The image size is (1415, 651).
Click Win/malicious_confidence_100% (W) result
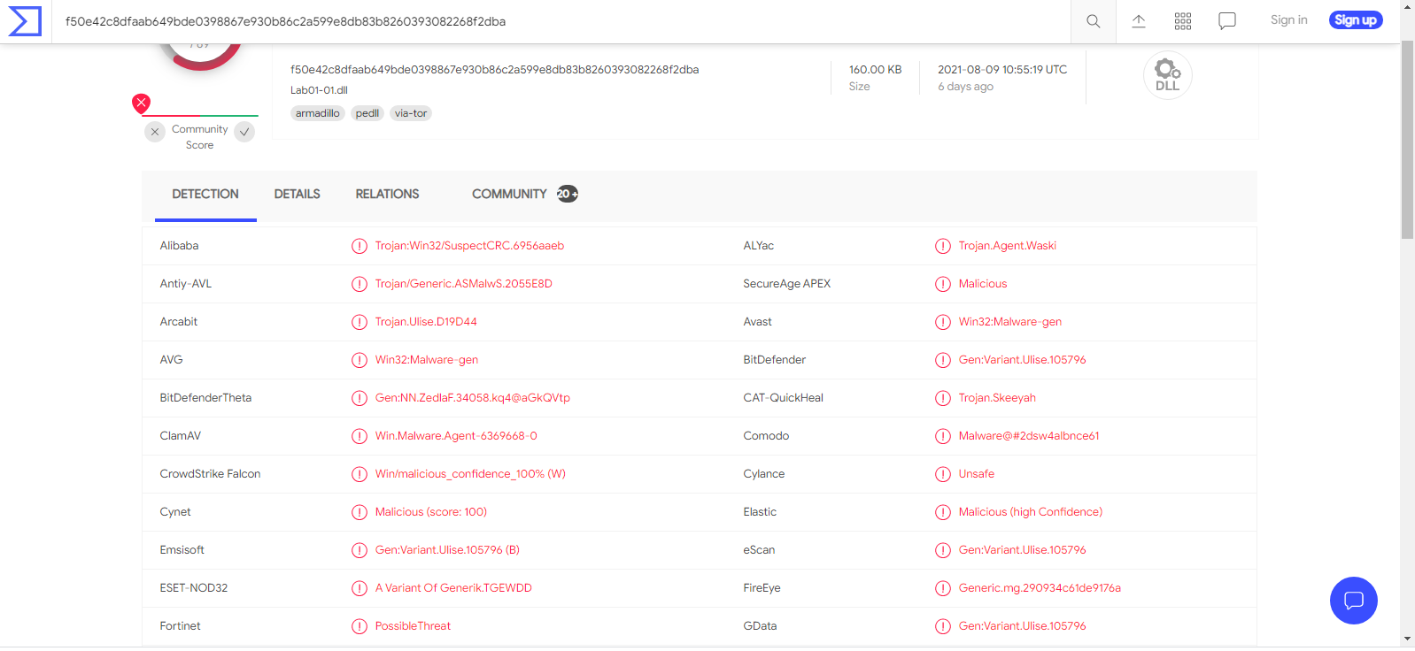[470, 474]
